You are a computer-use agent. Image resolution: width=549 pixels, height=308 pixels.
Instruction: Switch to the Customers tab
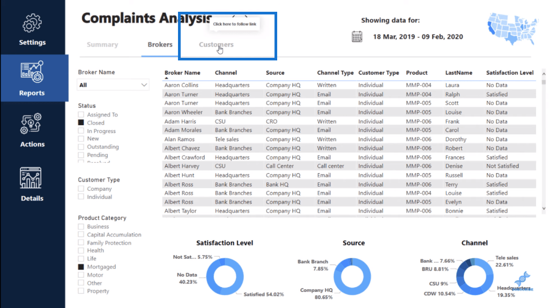(216, 44)
